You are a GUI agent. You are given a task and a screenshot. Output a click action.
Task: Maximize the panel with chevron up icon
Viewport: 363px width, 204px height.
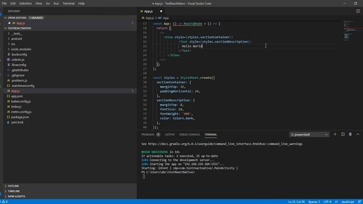tap(358, 134)
